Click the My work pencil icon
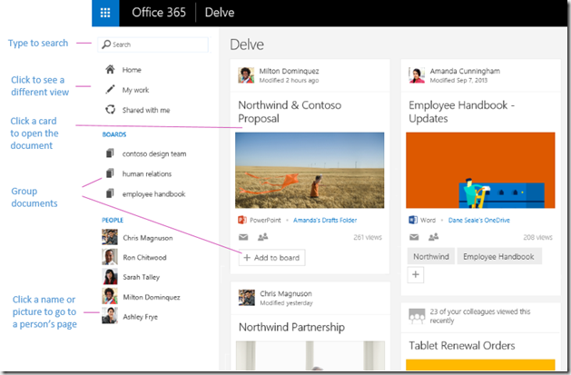The height and width of the screenshot is (375, 571). tap(110, 89)
